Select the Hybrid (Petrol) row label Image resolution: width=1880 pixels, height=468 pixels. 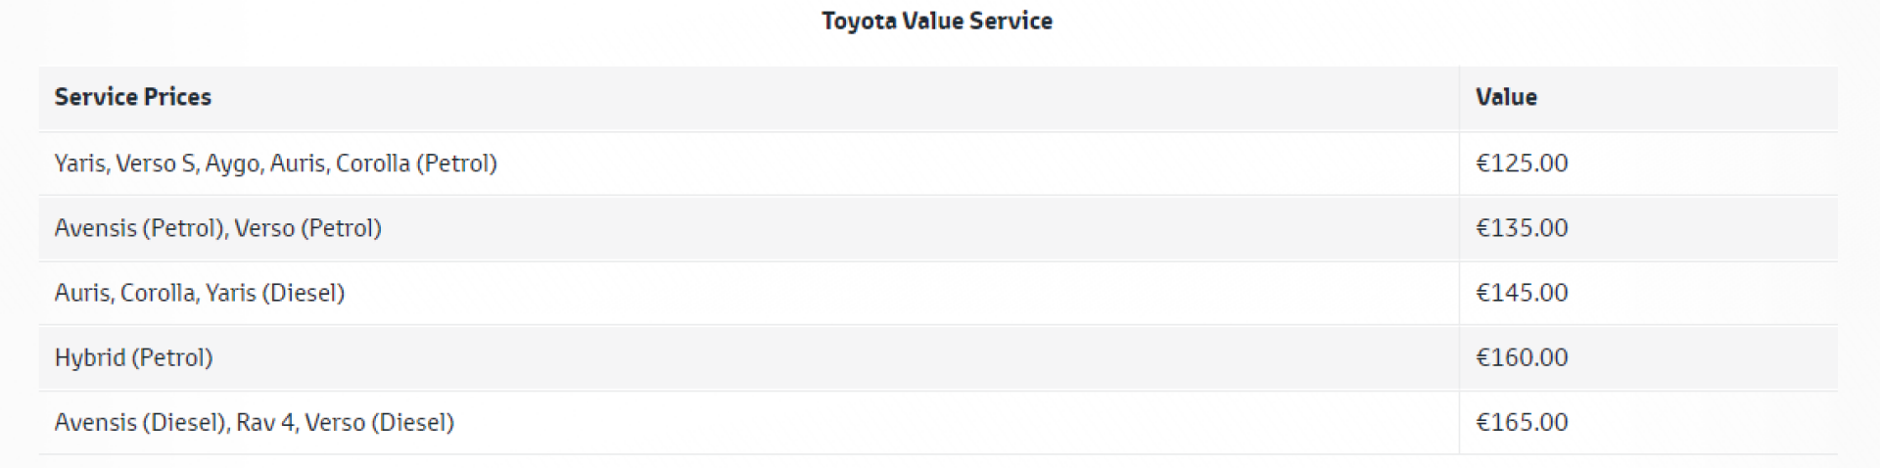133,357
